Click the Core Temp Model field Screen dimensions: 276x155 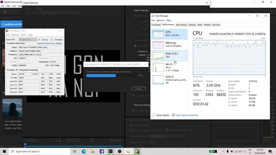click(x=40, y=47)
